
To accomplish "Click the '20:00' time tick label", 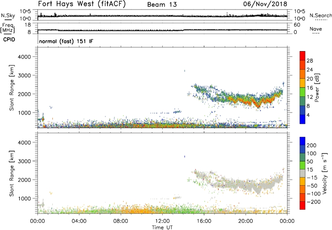I will pos(246,221).
